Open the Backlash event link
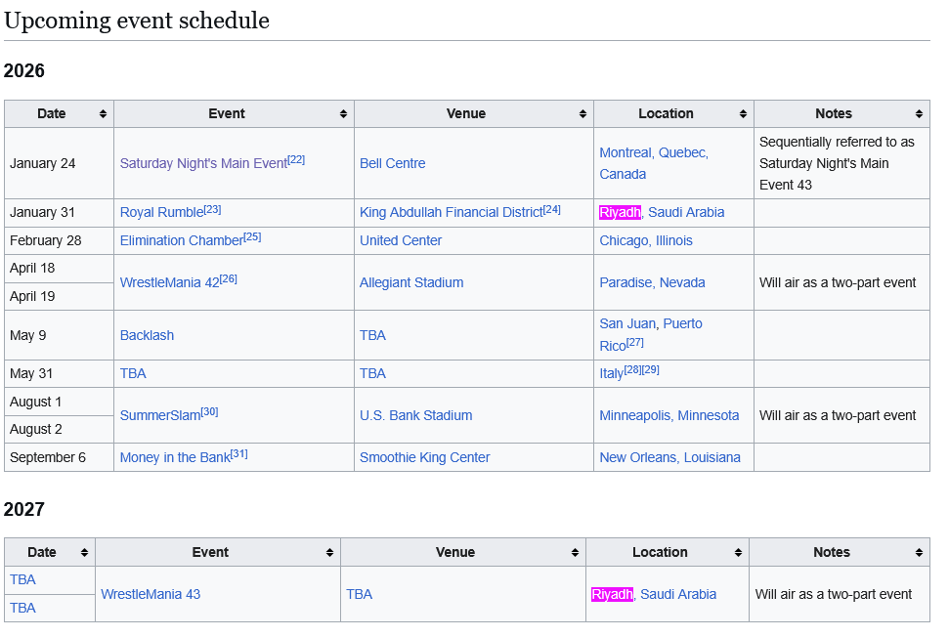Screen dimensions: 949x637 (147, 336)
